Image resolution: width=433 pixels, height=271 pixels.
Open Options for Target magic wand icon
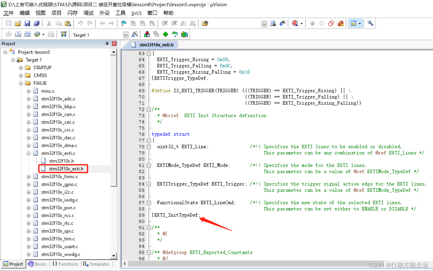coord(135,34)
